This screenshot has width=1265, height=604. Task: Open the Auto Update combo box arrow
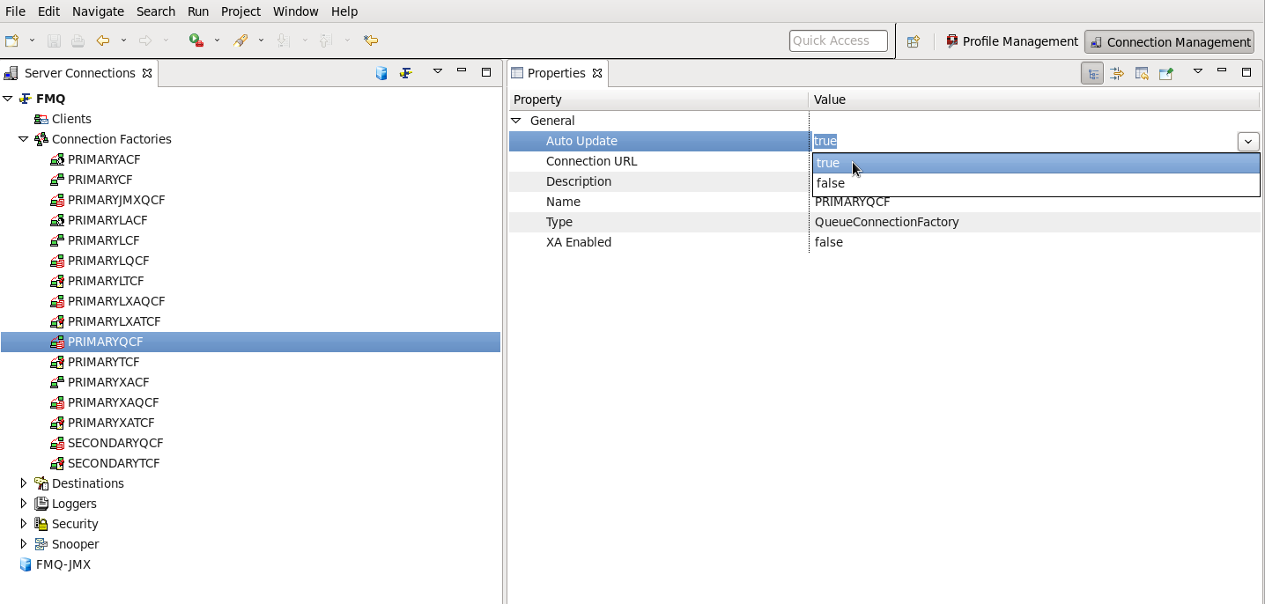(1247, 142)
